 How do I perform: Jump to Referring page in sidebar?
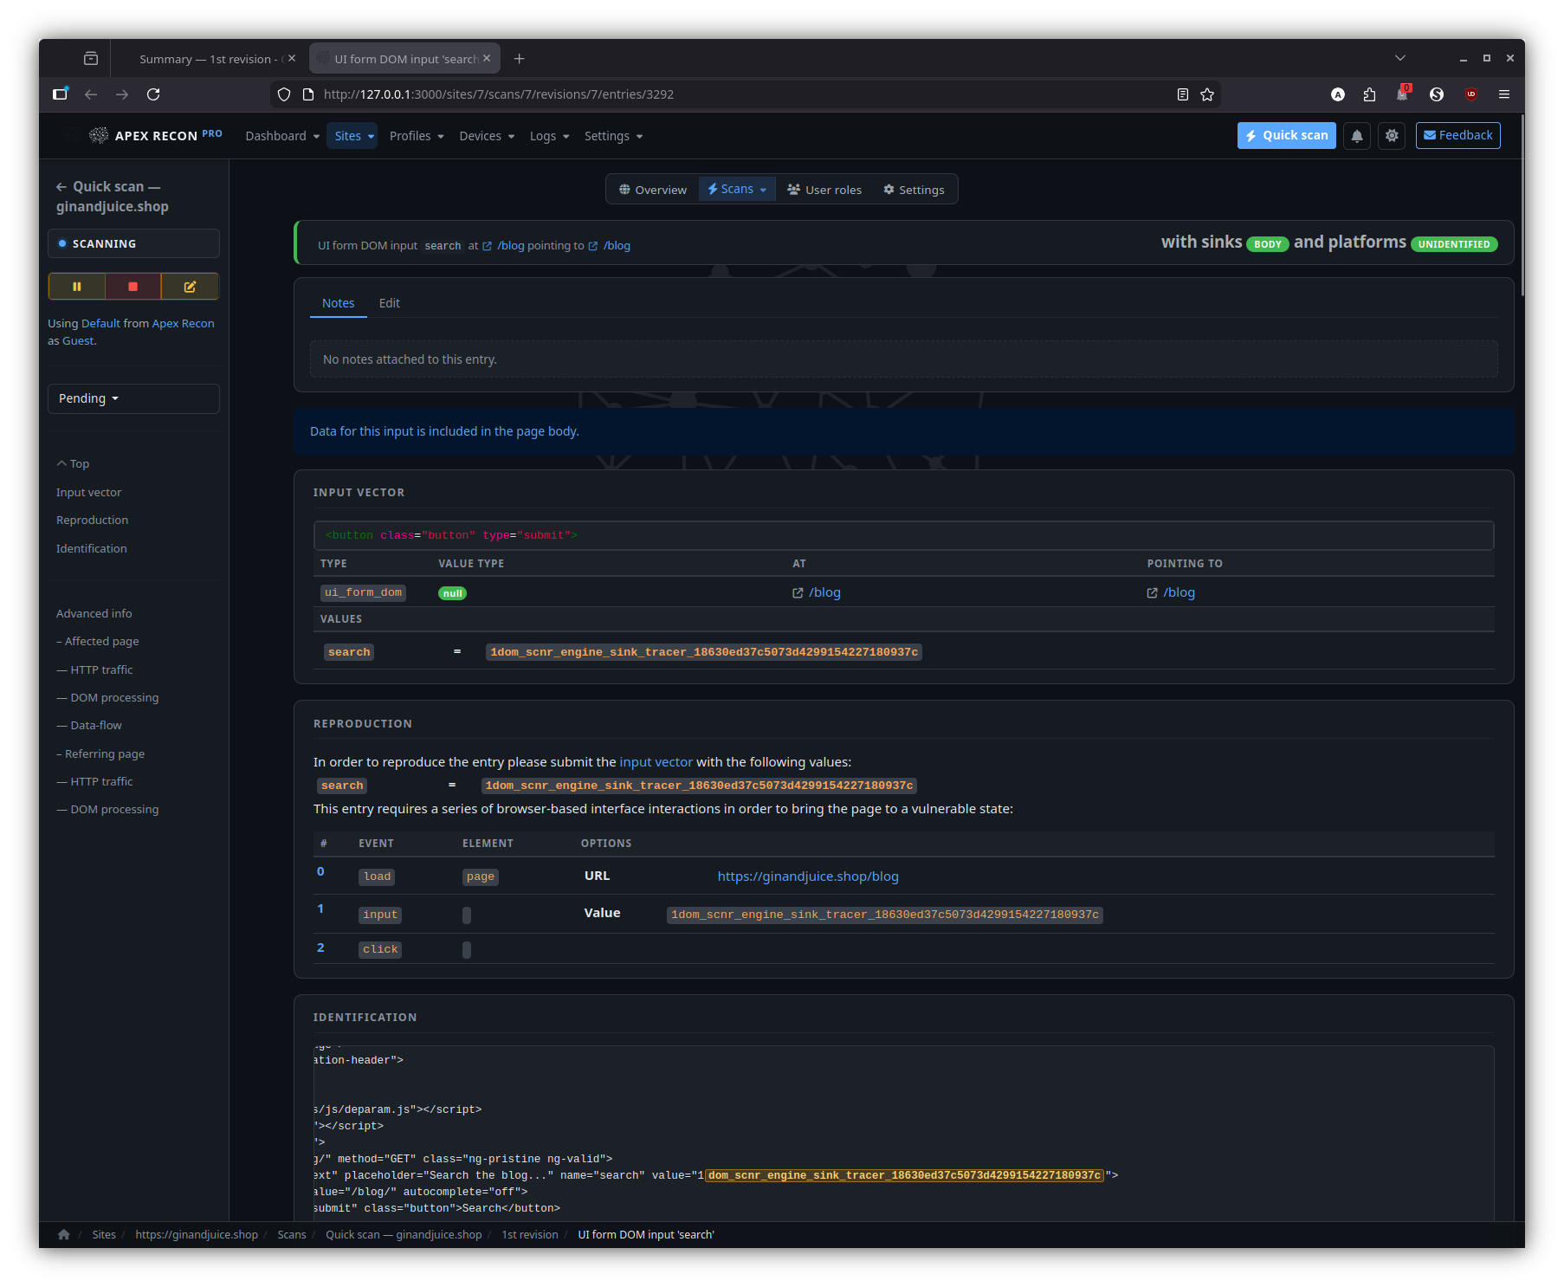point(100,754)
